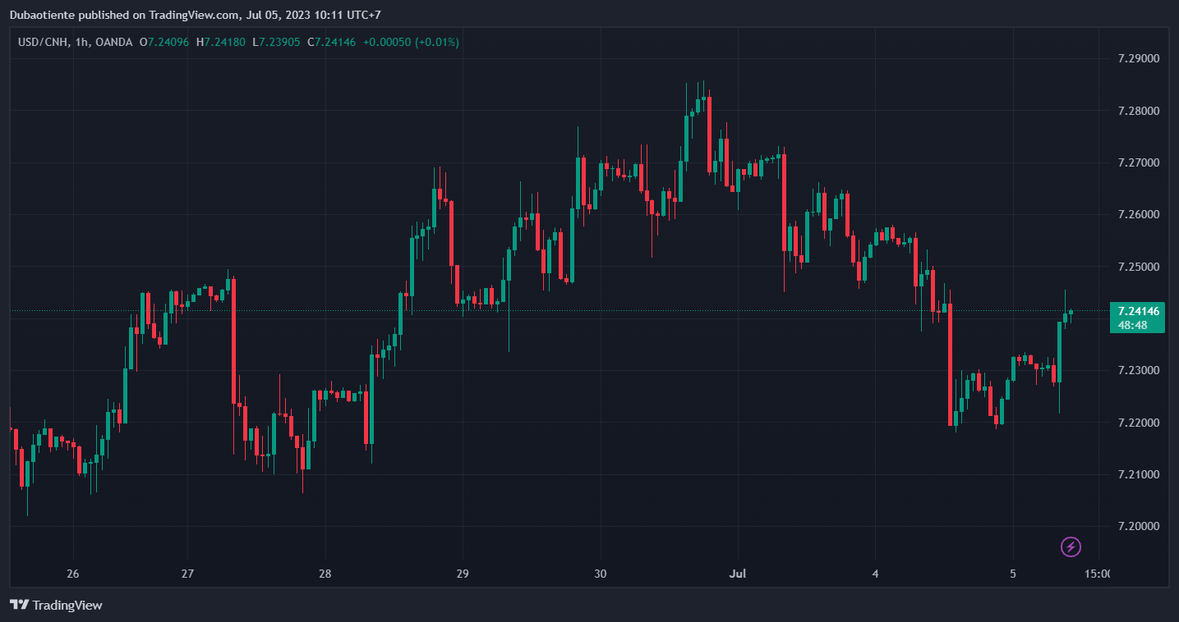Click the 15:00 time axis label

pos(1097,574)
